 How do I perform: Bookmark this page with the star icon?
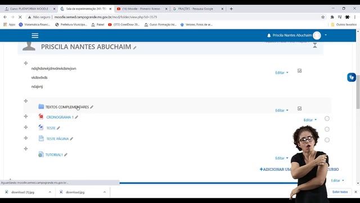pyautogui.click(x=323, y=17)
